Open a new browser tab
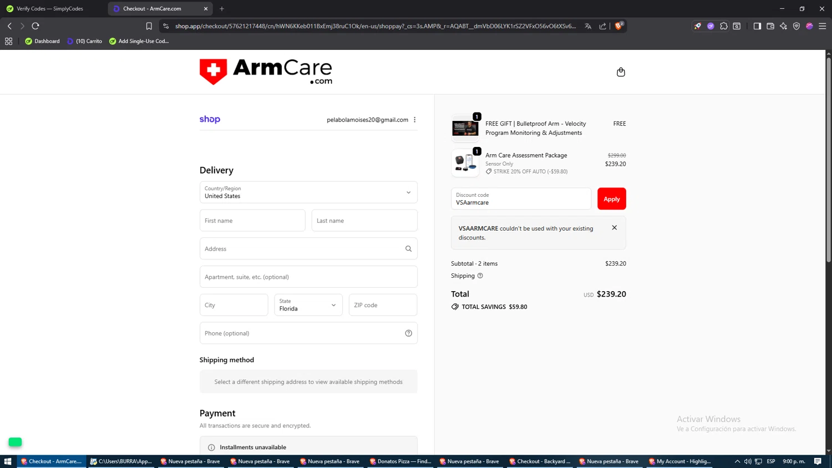The width and height of the screenshot is (832, 468). tap(222, 9)
